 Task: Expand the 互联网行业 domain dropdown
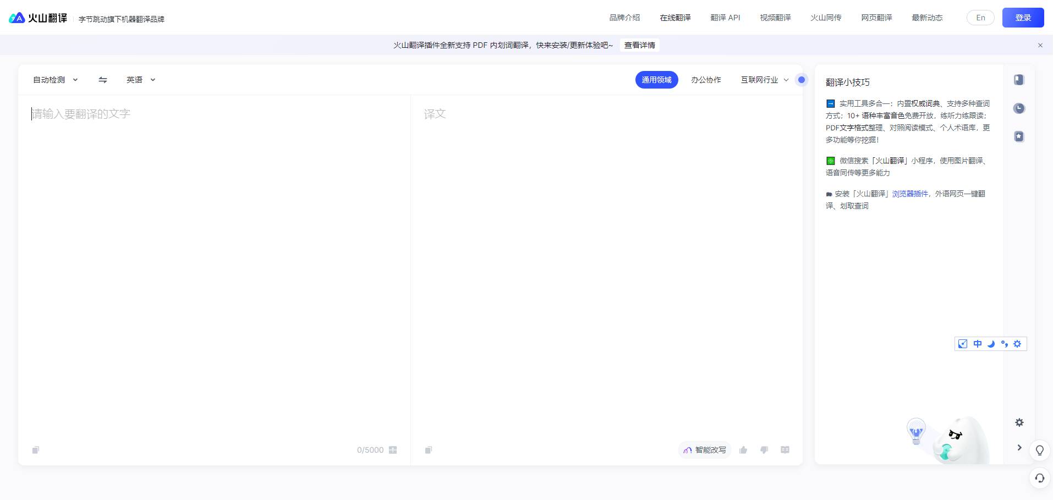[764, 80]
